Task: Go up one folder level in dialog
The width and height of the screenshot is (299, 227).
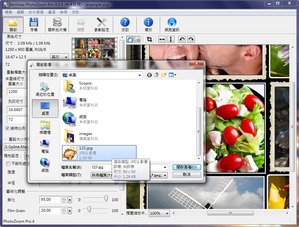Action: click(156, 75)
